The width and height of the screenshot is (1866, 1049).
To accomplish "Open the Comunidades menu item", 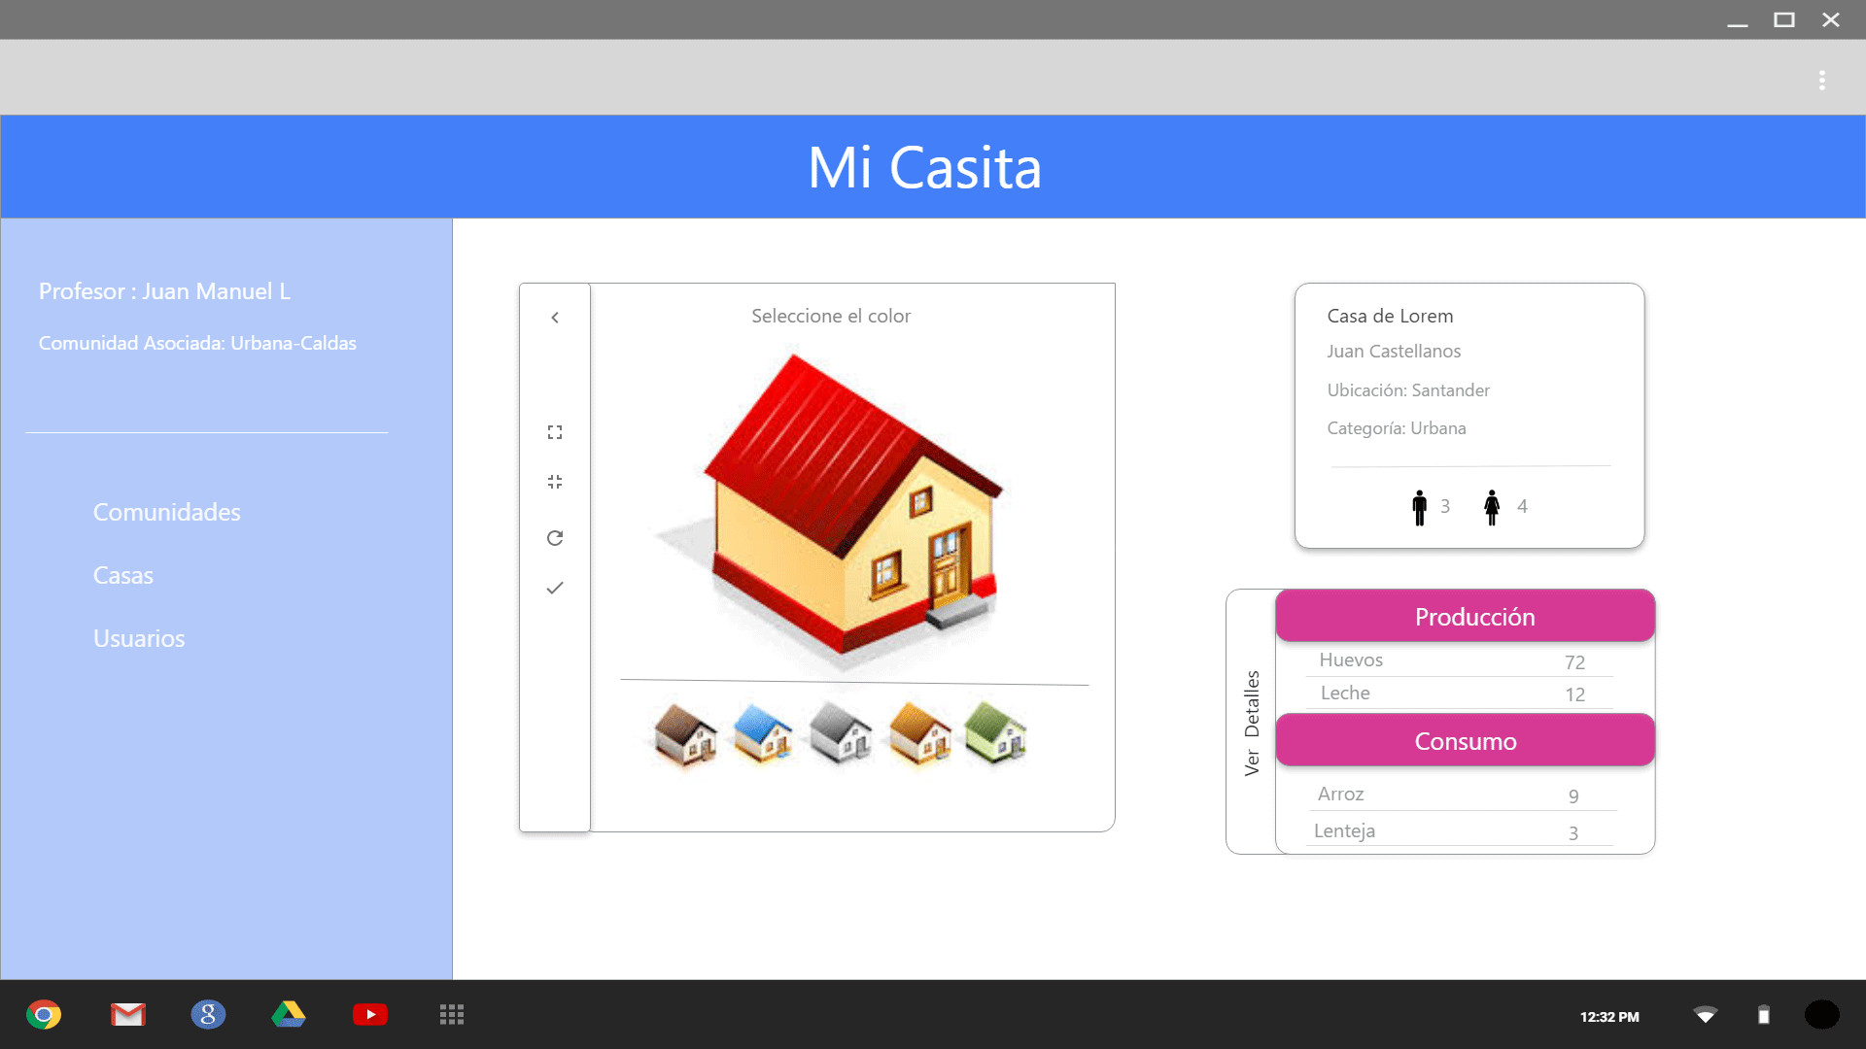I will [x=166, y=512].
